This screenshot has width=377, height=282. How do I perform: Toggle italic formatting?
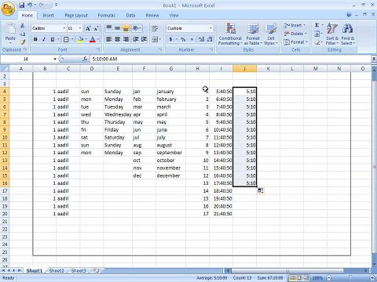44,39
